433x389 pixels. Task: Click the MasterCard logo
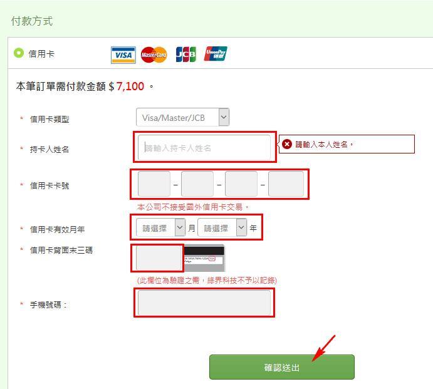pos(154,54)
